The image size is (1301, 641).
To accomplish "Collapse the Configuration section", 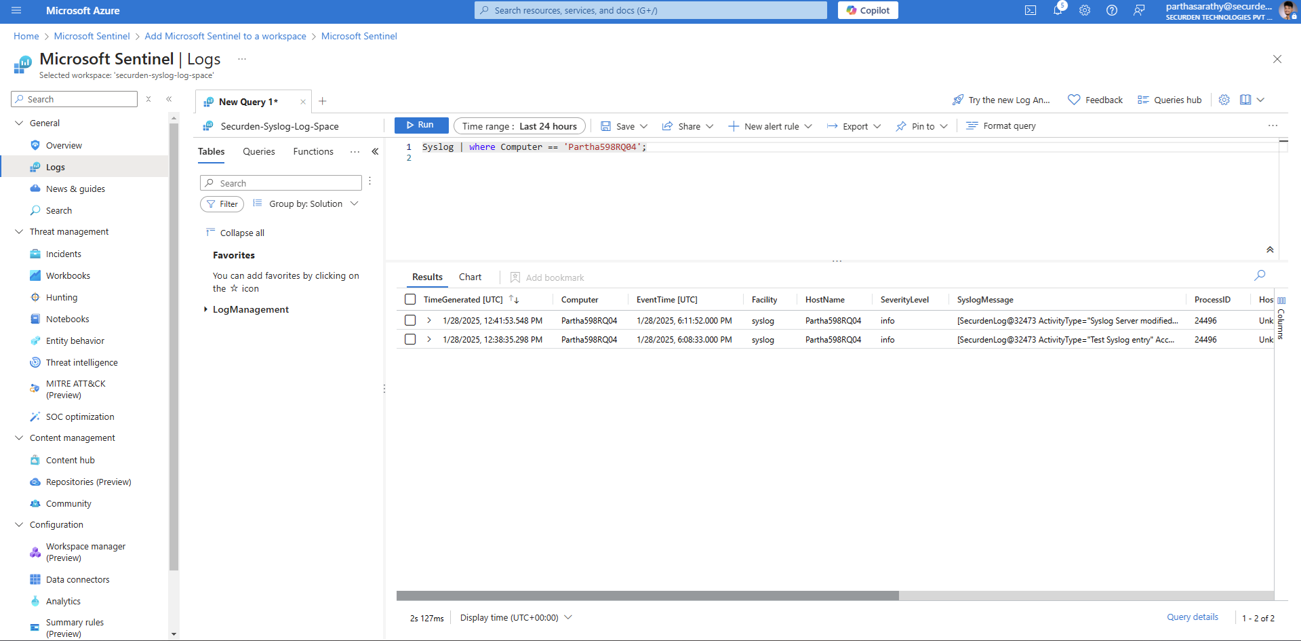I will [x=19, y=524].
